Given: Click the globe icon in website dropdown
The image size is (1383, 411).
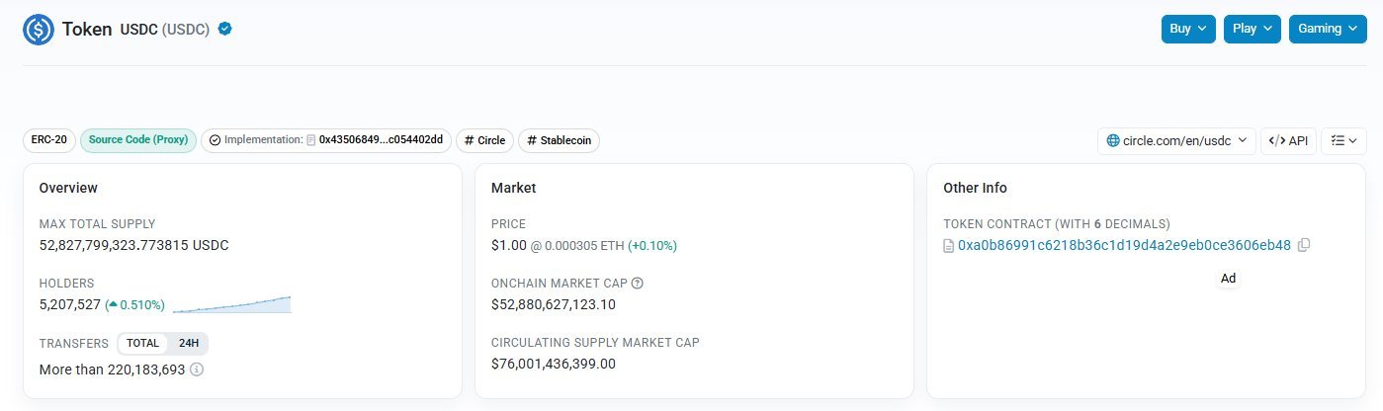Looking at the screenshot, I should point(1113,141).
